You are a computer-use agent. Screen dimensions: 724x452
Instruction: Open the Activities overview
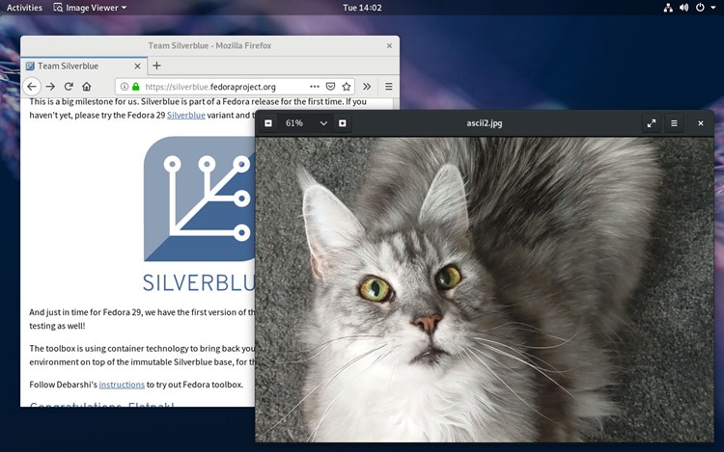pyautogui.click(x=24, y=8)
